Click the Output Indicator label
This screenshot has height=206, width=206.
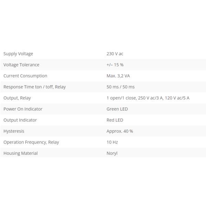(20, 120)
